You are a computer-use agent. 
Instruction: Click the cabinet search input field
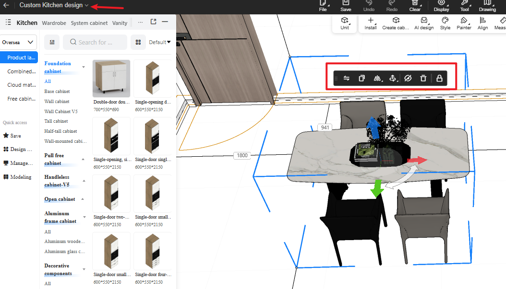click(x=95, y=42)
